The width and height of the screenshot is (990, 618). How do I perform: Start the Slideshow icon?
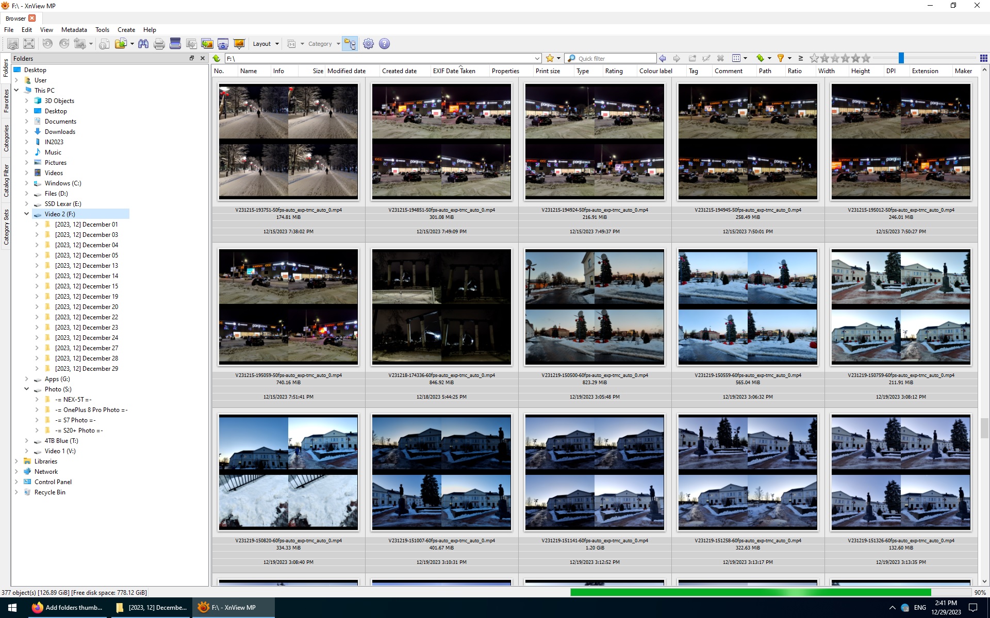tap(239, 44)
